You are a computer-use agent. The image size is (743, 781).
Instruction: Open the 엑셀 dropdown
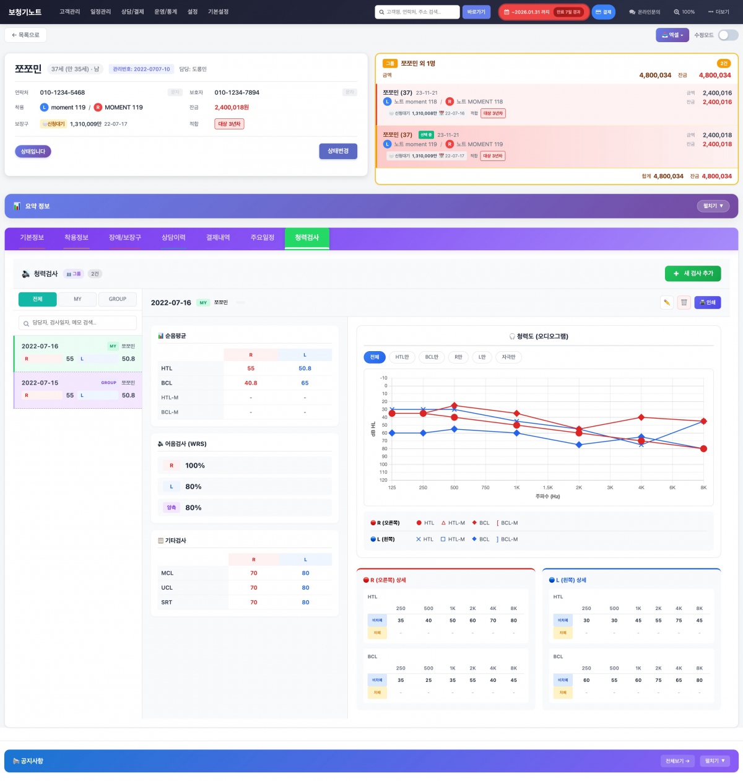tap(672, 35)
